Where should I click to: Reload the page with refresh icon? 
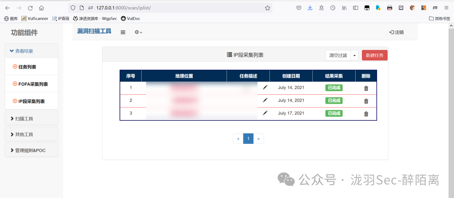(30, 8)
